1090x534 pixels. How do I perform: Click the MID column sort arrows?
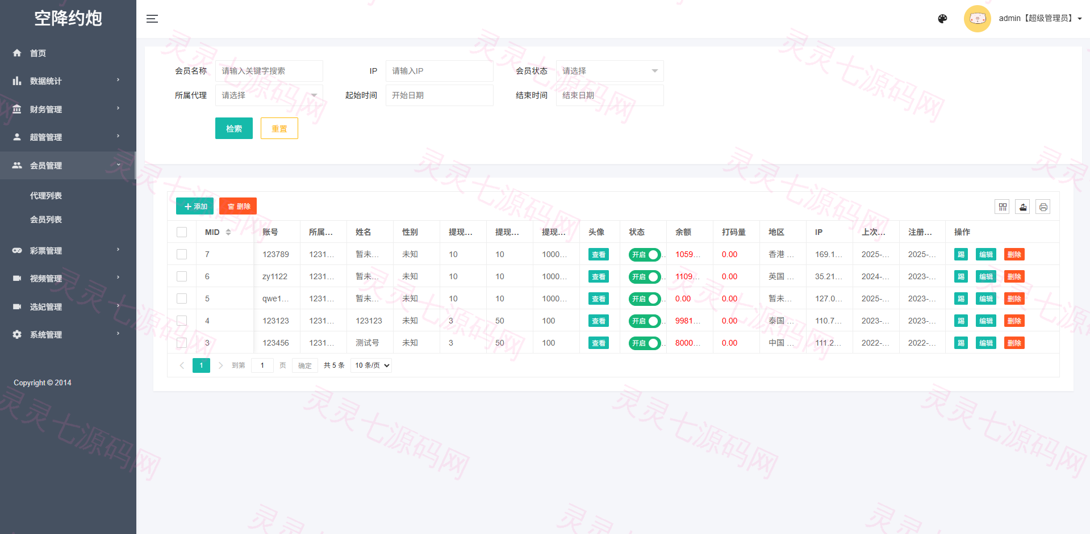pos(228,232)
